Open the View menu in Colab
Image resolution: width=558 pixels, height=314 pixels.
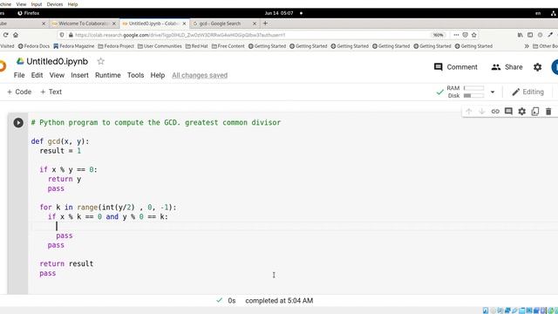(x=57, y=75)
